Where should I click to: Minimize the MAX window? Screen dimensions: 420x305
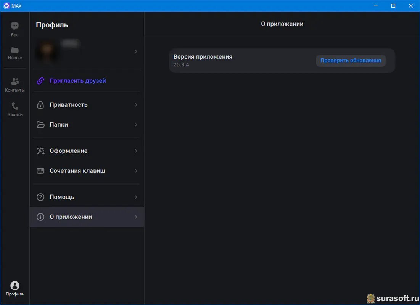[x=376, y=6]
